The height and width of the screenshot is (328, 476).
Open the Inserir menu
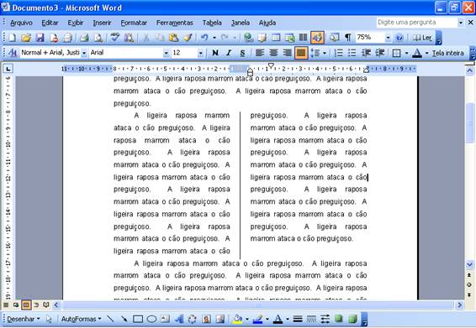pos(102,23)
